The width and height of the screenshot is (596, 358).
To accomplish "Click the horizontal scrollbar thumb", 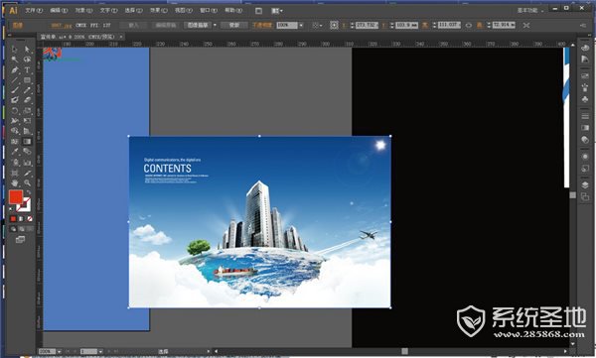I will pyautogui.click(x=405, y=351).
